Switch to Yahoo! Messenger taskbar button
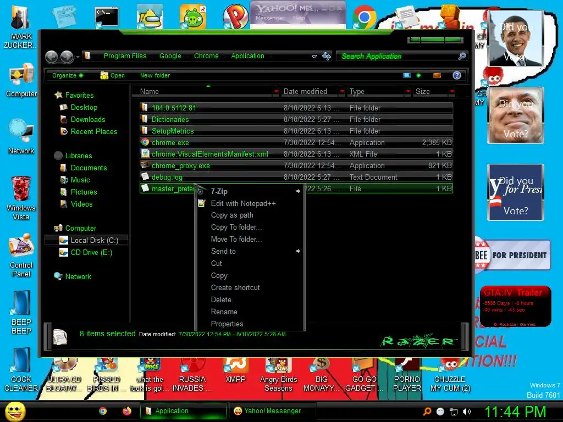The width and height of the screenshot is (563, 422). [273, 411]
